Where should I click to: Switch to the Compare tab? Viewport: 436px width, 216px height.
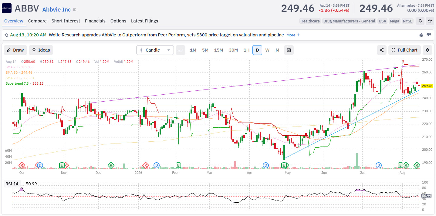(37, 21)
